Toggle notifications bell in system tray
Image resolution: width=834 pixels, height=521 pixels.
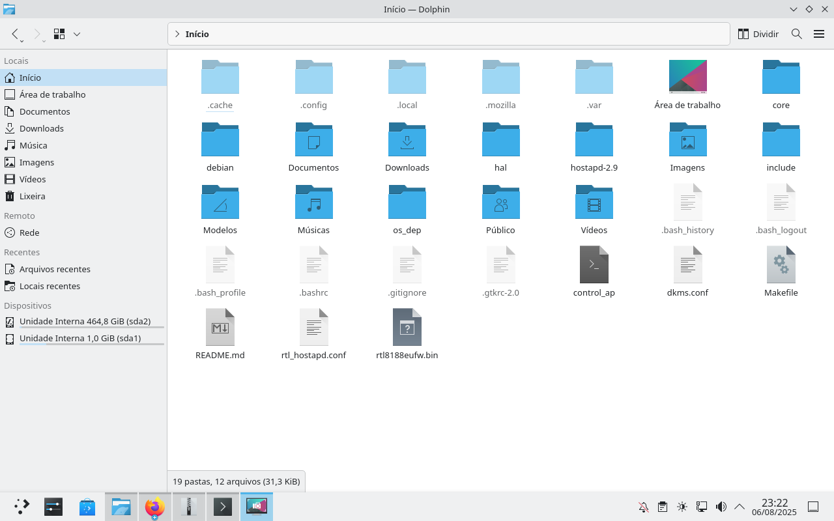(x=644, y=507)
